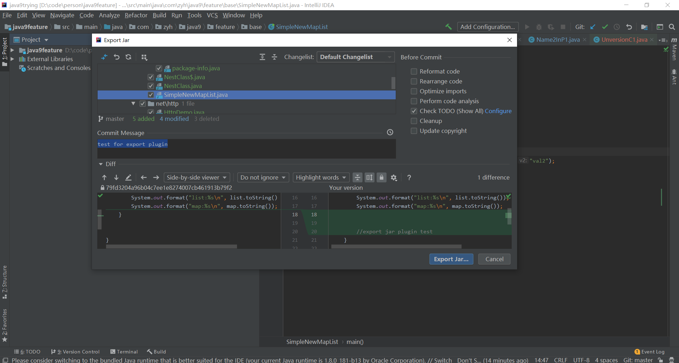This screenshot has width=679, height=363.
Task: Click the Rollback arrow icon in the dialog toolbar
Action: pos(117,57)
